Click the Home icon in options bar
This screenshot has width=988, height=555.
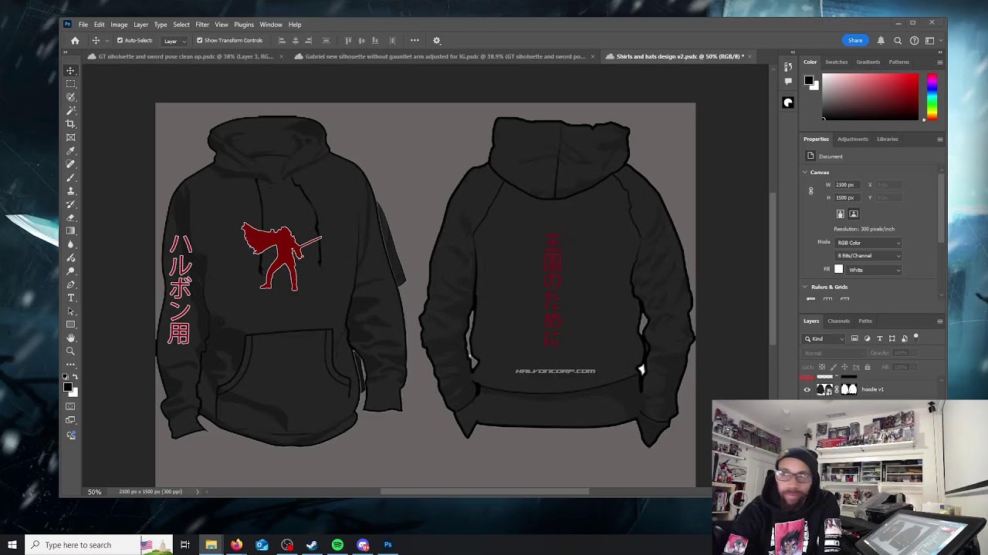[x=75, y=40]
